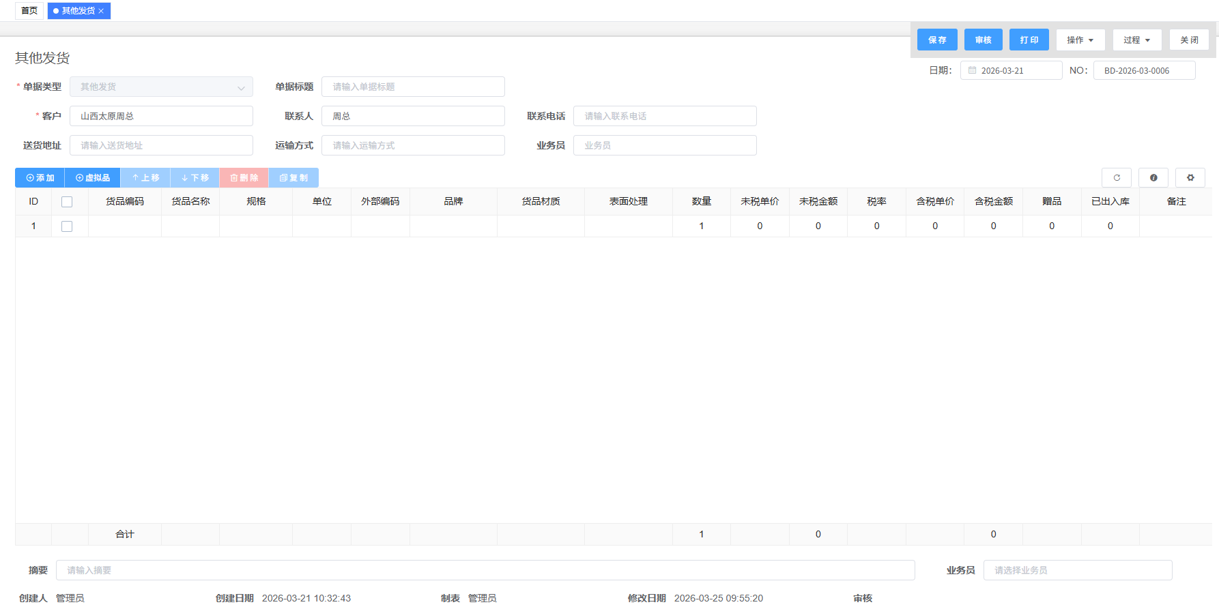Image resolution: width=1219 pixels, height=609 pixels.
Task: Open the 操作 dropdown menu
Action: (x=1080, y=40)
